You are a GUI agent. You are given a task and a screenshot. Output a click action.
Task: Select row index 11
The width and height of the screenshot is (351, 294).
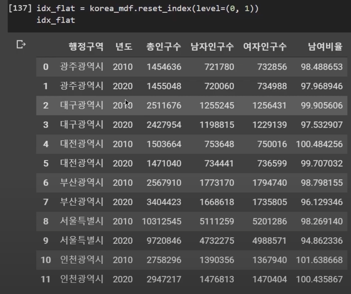[x=46, y=279]
